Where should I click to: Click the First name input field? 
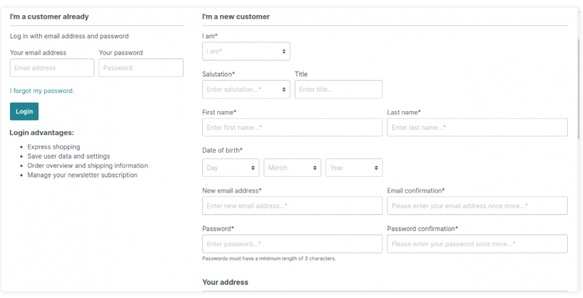point(292,128)
